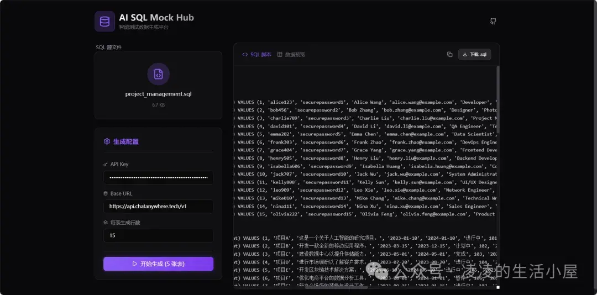This screenshot has height=295, width=597.
Task: Start generation with 开始生成 (5 张表) button
Action: click(158, 264)
